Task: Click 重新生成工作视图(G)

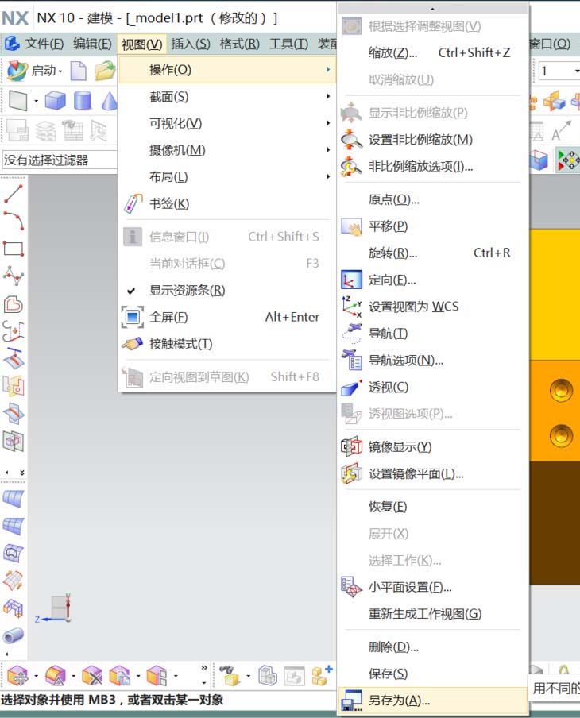Action: point(432,614)
